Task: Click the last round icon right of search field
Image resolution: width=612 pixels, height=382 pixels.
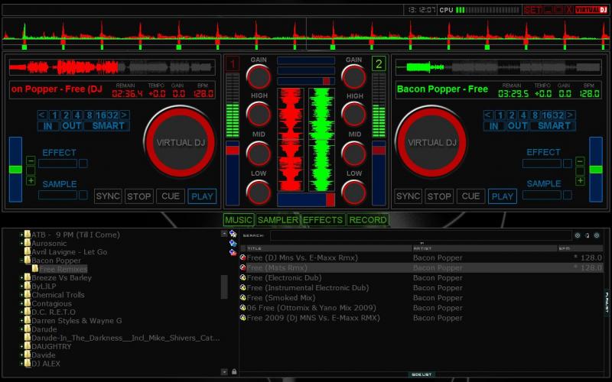Action: [597, 235]
